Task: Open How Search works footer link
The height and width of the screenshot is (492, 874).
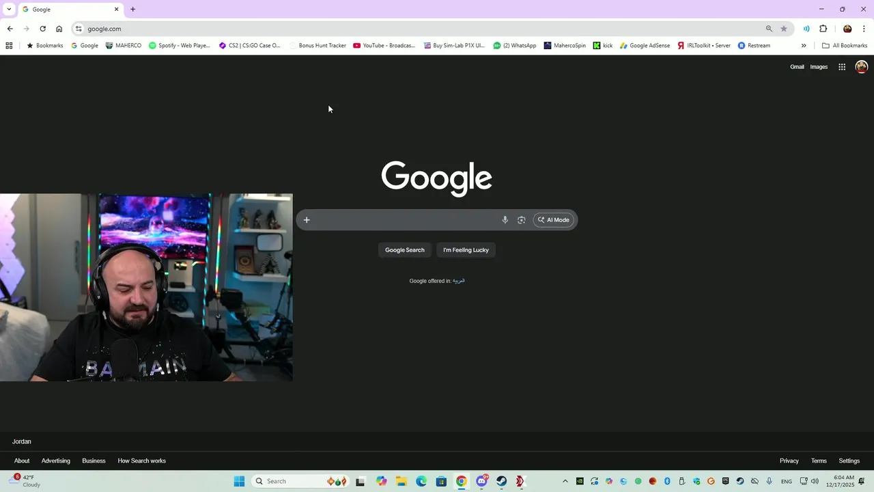Action: coord(142,461)
